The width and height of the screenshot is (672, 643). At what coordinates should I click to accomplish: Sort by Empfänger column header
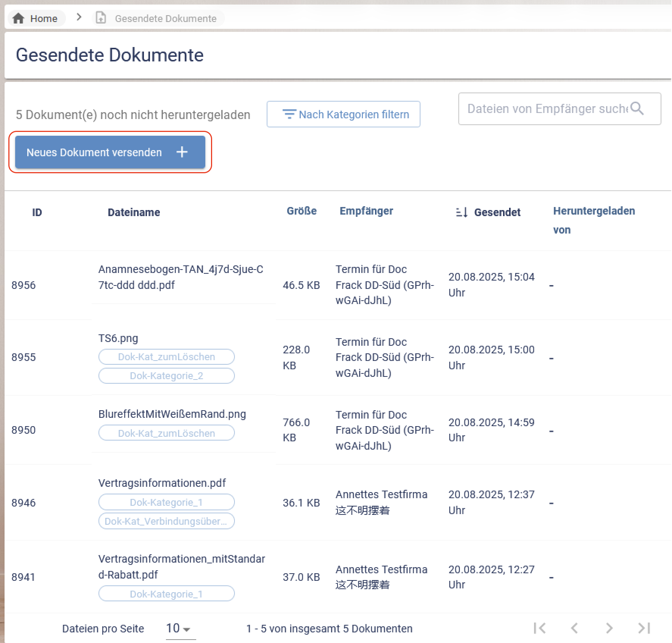tap(366, 211)
